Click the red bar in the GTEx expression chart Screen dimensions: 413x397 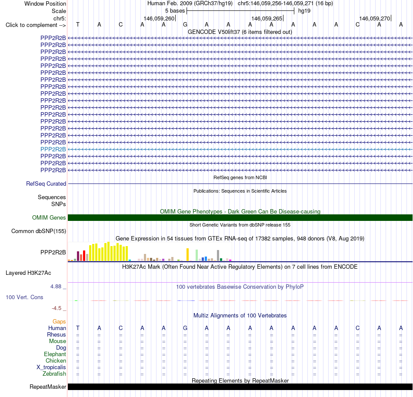click(x=84, y=256)
